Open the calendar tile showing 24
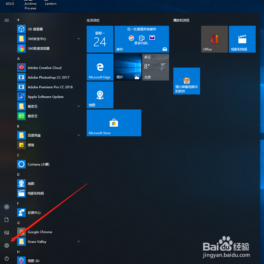 coord(100,39)
